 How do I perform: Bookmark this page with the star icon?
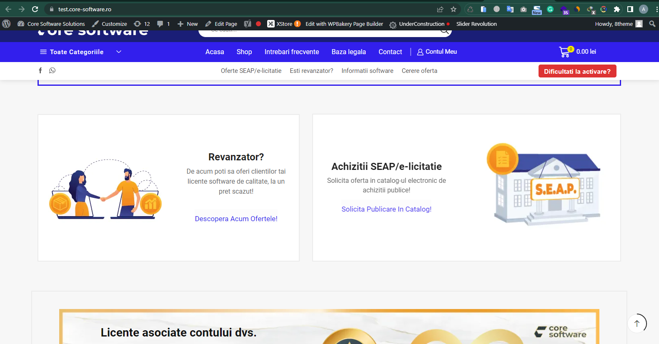tap(454, 9)
